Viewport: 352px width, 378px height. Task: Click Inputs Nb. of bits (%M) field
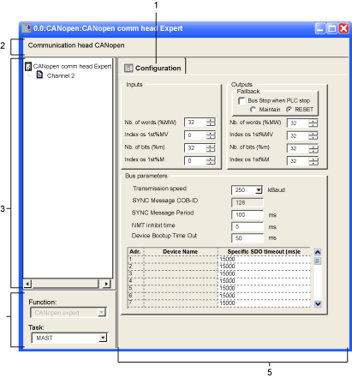click(x=195, y=147)
